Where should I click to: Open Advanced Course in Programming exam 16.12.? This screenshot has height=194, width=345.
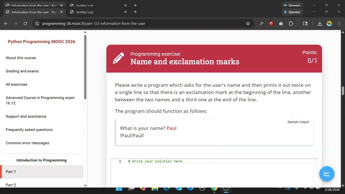pyautogui.click(x=40, y=100)
